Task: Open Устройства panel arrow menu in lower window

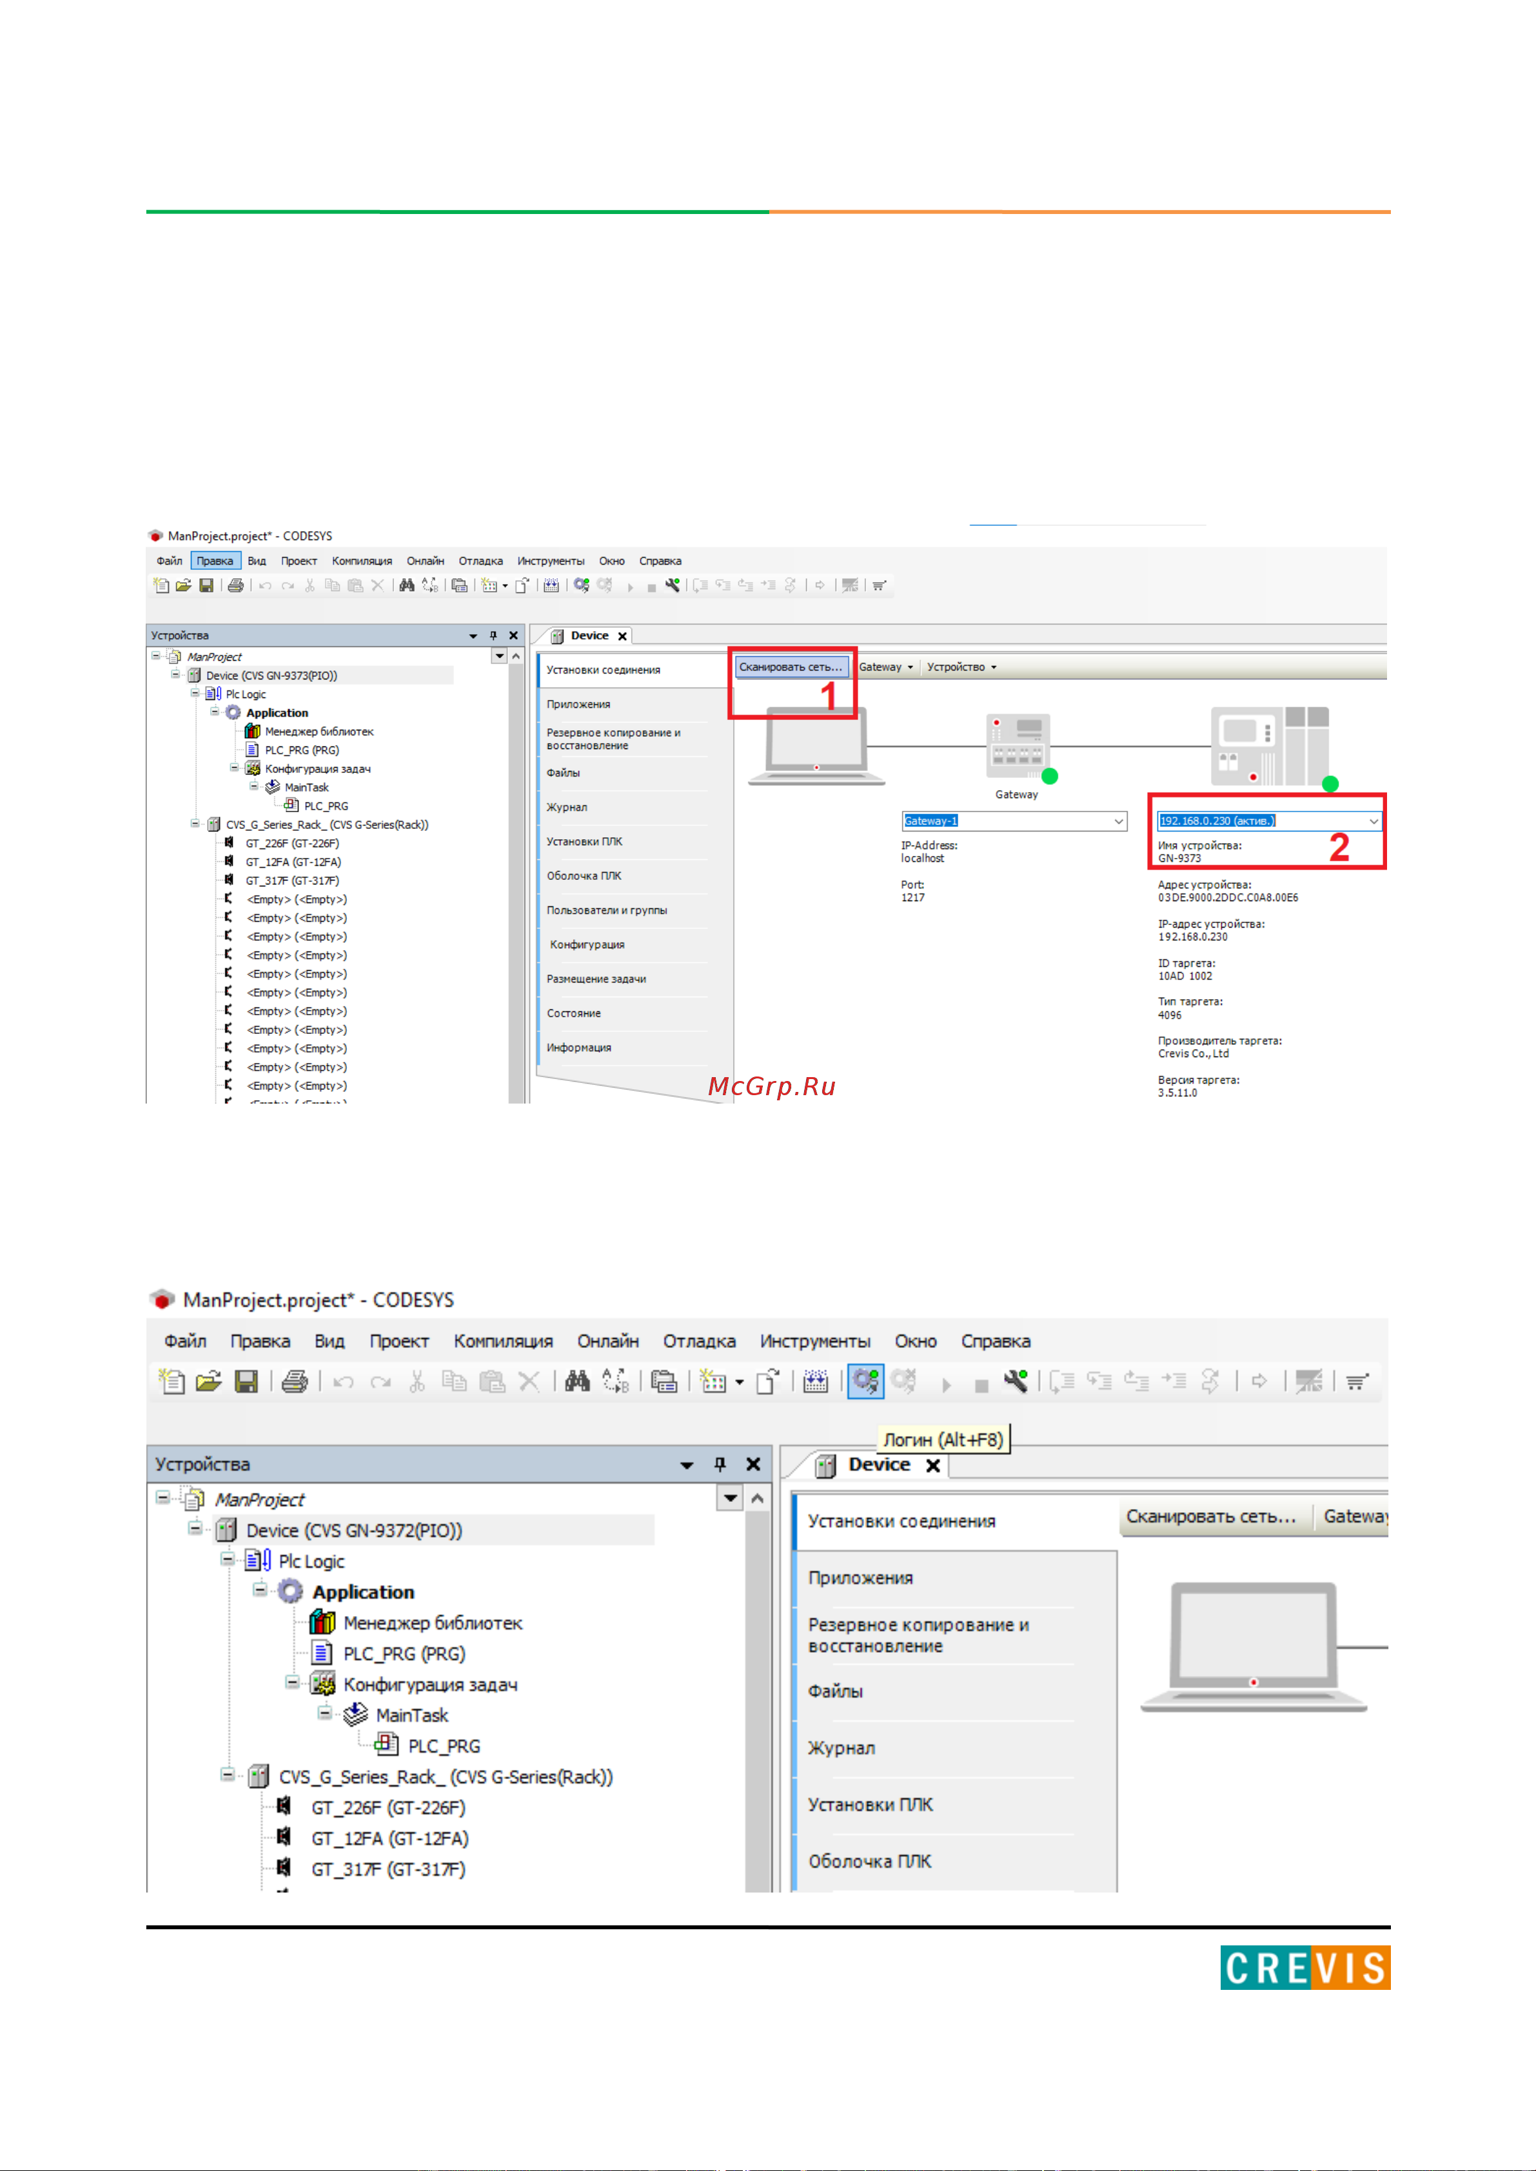Action: click(687, 1465)
